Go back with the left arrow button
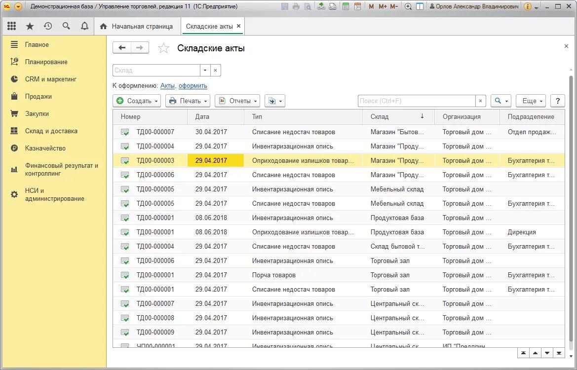Screen dimensions: 577x370 click(122, 48)
